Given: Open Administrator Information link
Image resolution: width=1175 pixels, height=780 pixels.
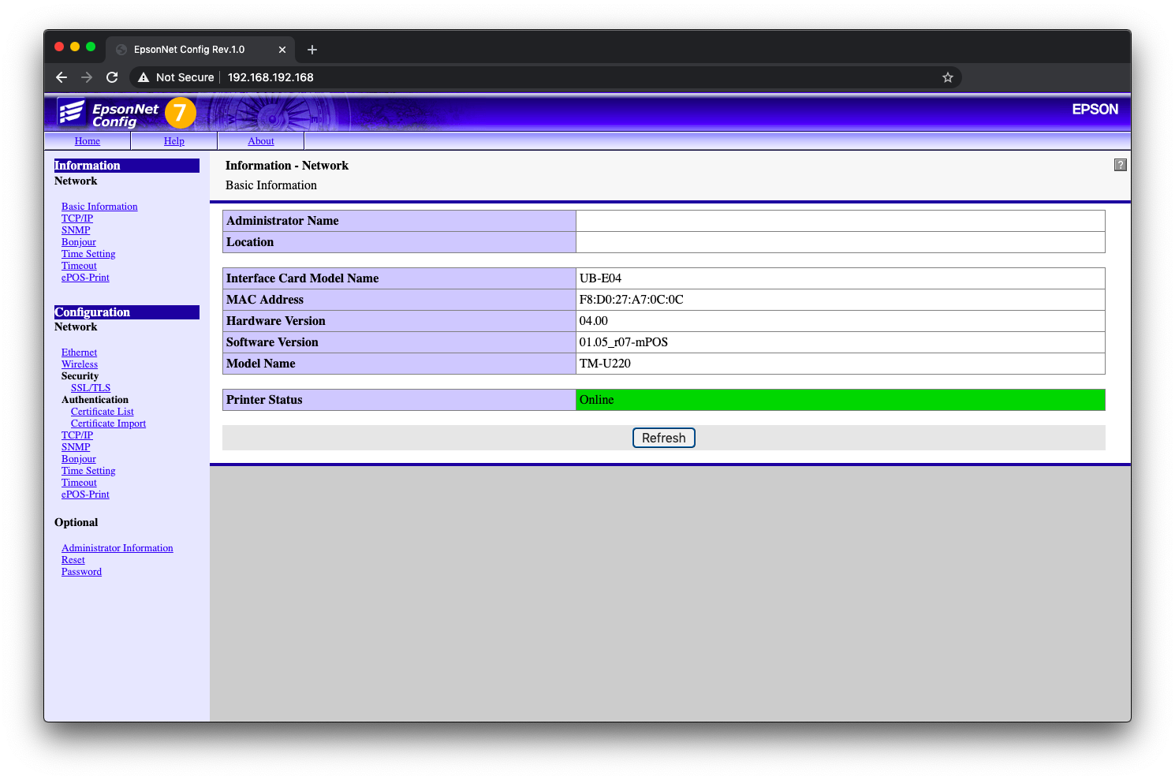Looking at the screenshot, I should 117,548.
